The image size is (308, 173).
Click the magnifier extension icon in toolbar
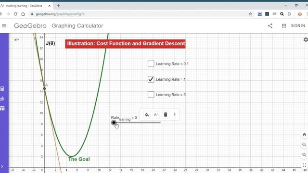(x=282, y=14)
